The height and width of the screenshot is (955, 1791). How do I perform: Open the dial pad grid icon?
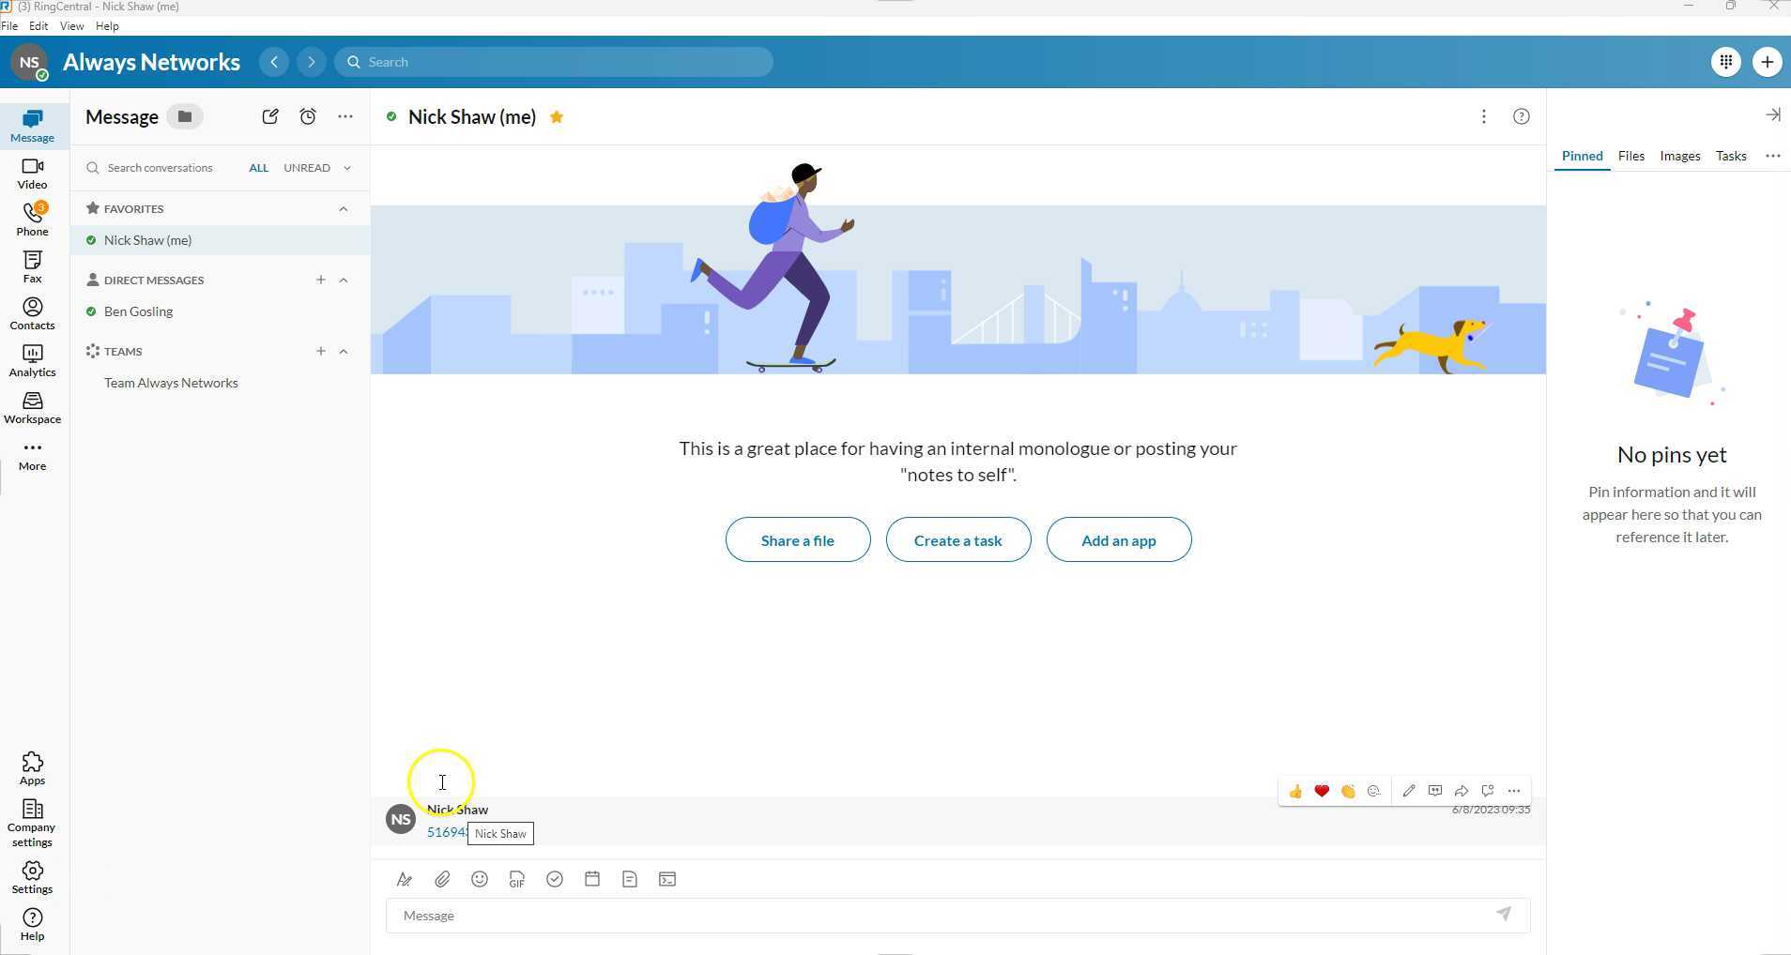pyautogui.click(x=1726, y=62)
